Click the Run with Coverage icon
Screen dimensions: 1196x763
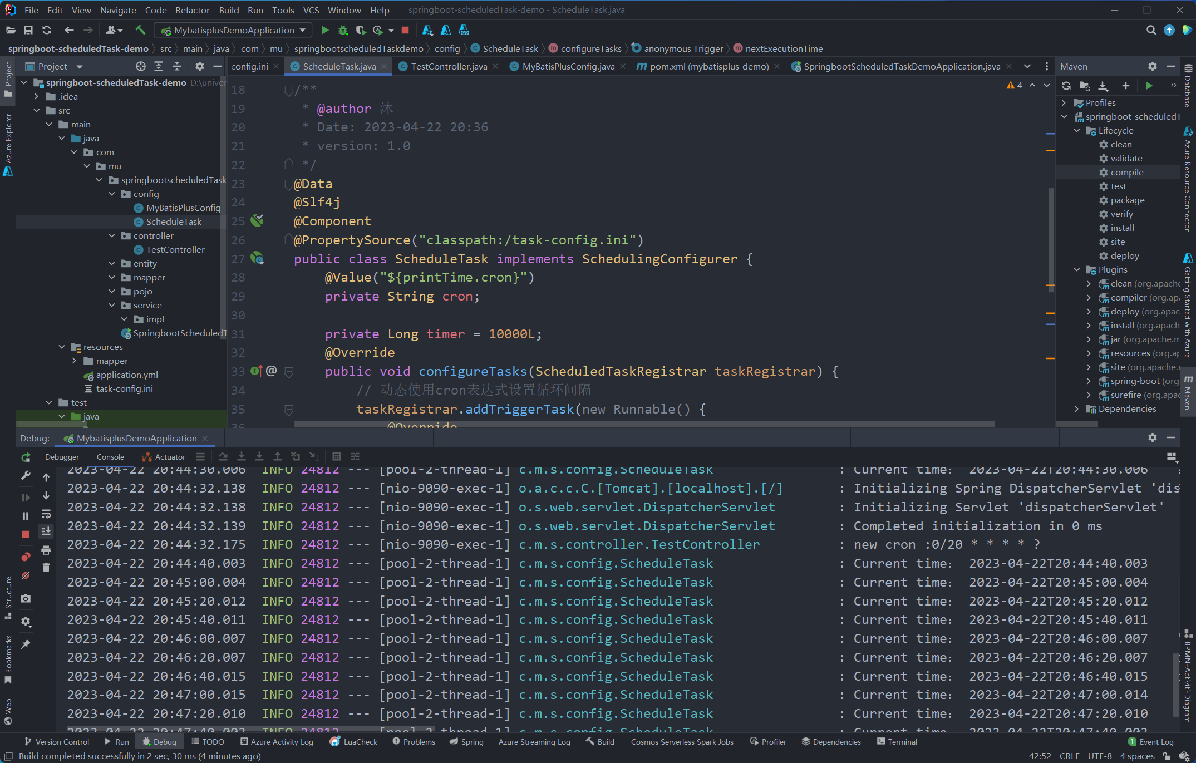click(361, 30)
